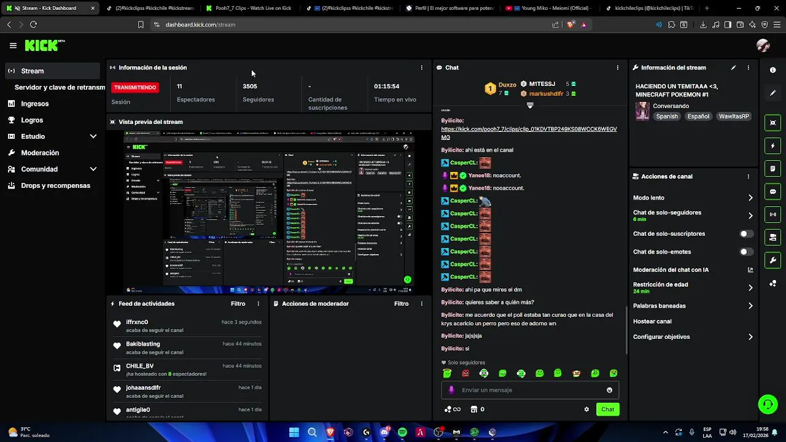This screenshot has width=786, height=442.
Task: Switch to Young Miko Meiomi browser tab
Action: 549,8
